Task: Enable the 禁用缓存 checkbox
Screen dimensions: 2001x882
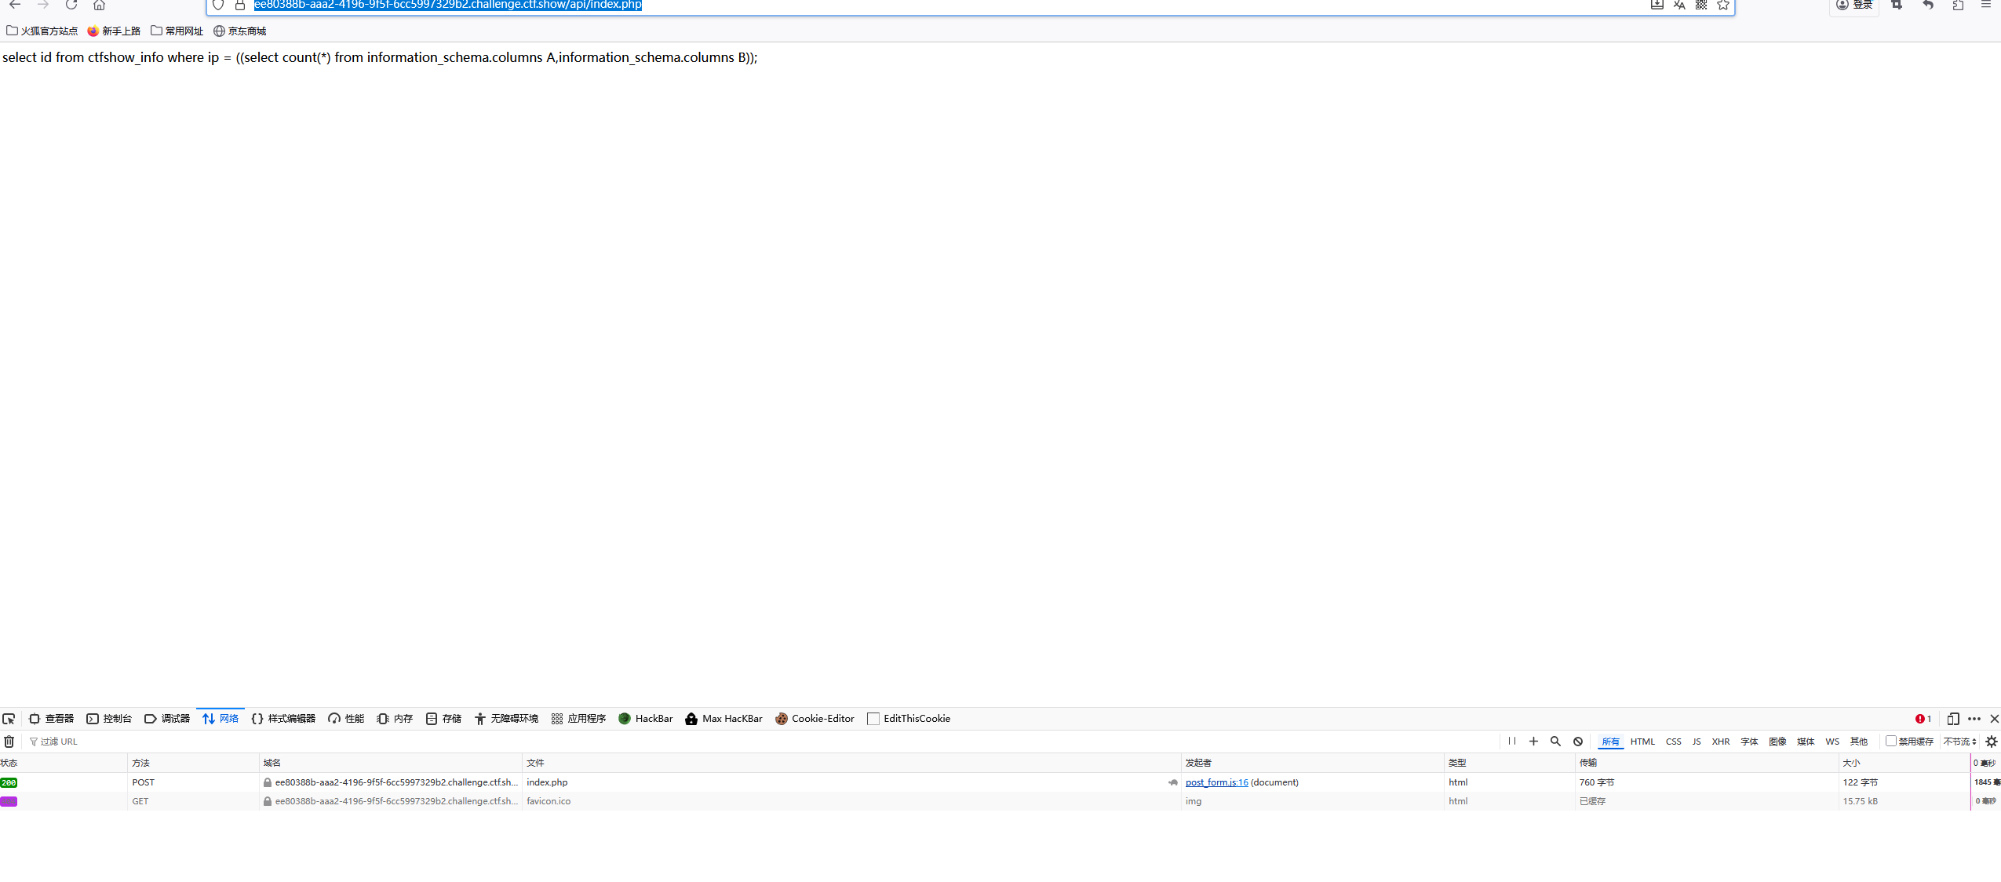Action: (1891, 742)
